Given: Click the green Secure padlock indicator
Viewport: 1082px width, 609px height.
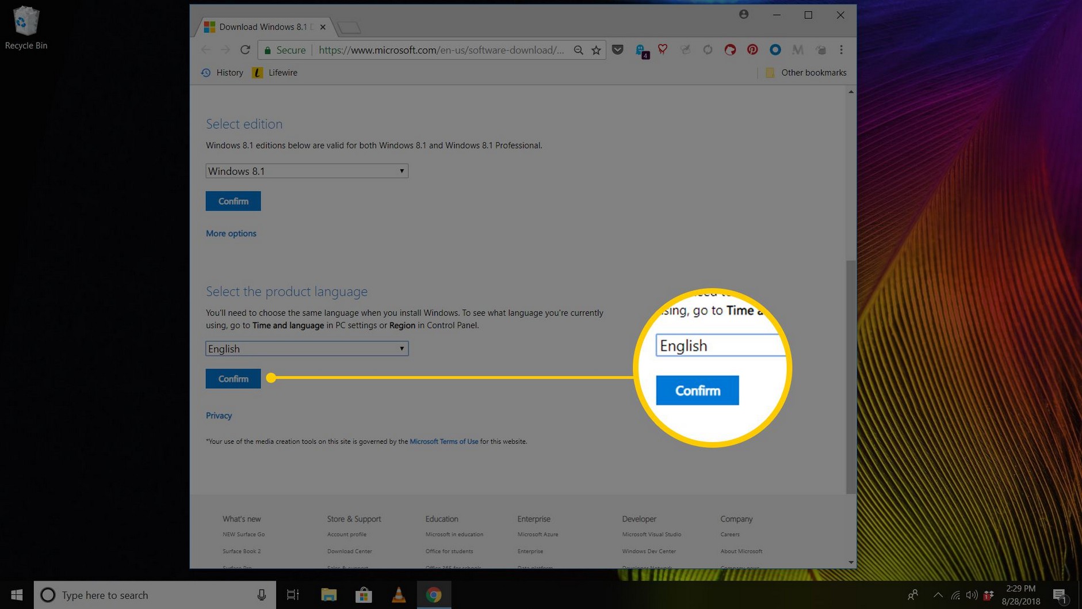Looking at the screenshot, I should pyautogui.click(x=285, y=50).
